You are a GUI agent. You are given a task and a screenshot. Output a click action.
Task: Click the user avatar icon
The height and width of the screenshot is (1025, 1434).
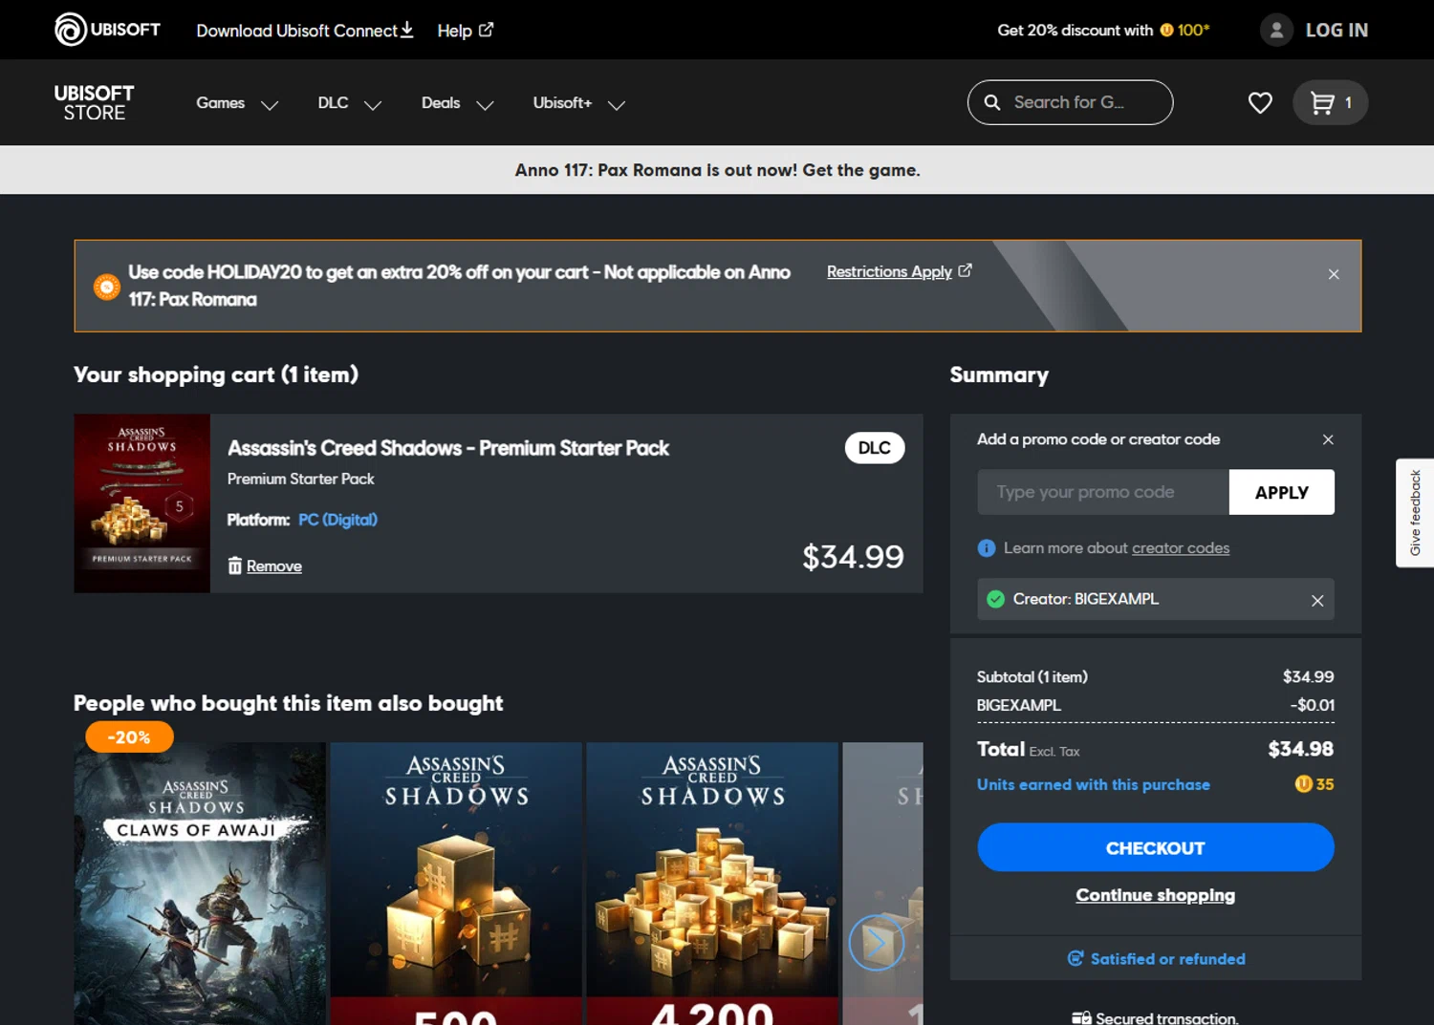1276,31
